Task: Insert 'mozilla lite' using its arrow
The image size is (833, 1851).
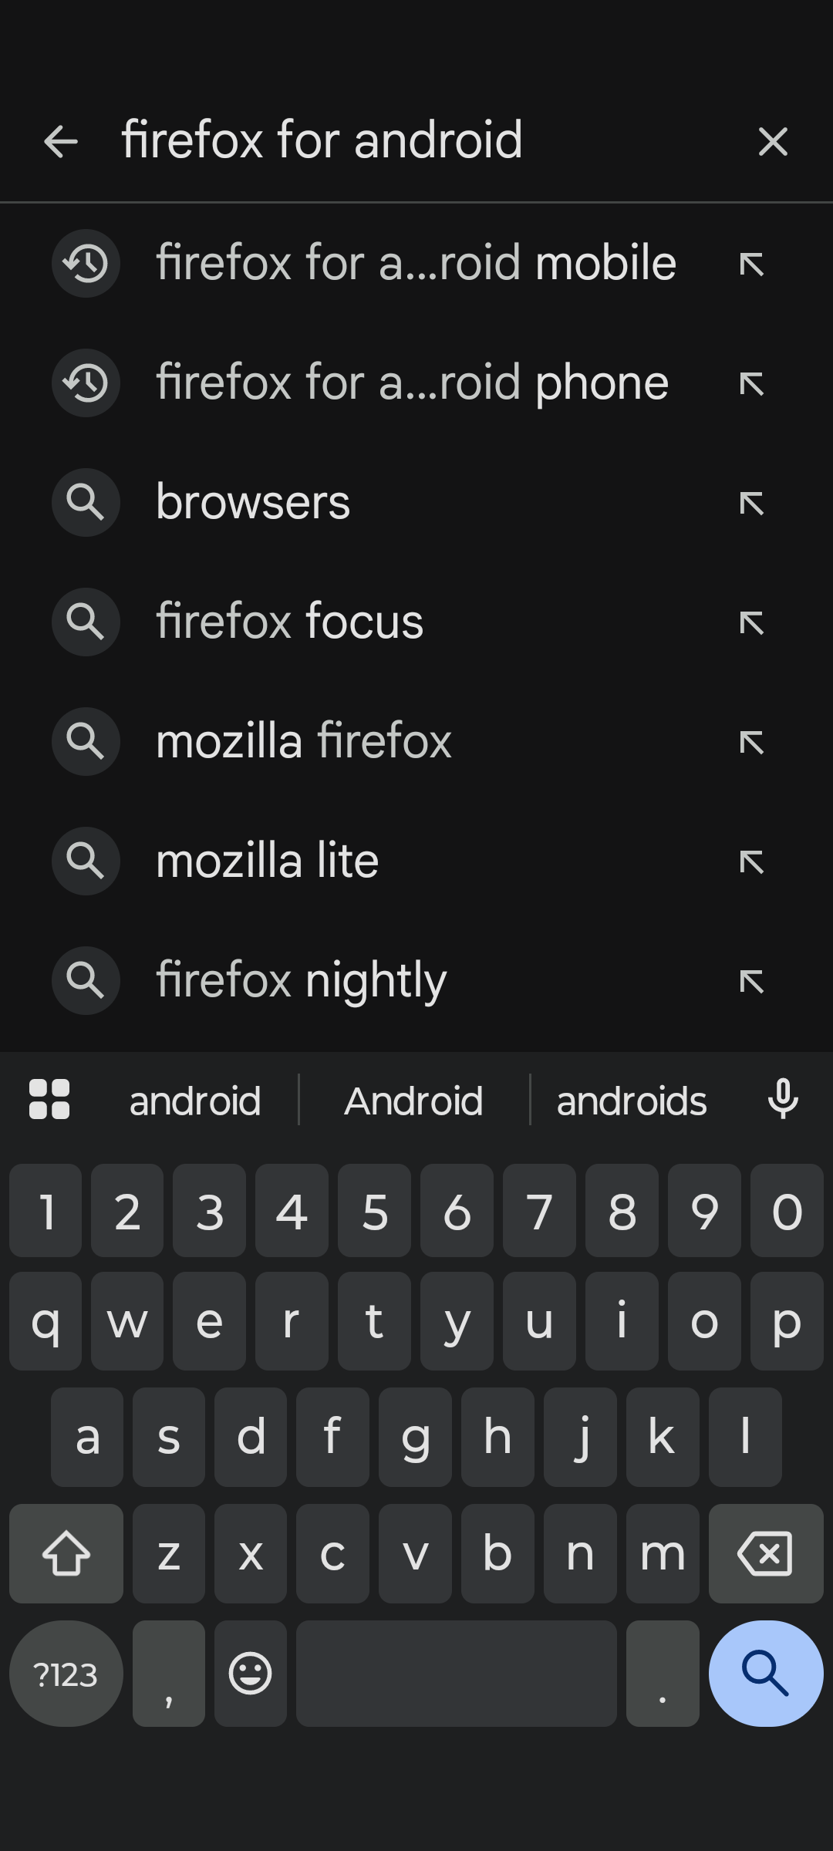Action: [x=751, y=861]
